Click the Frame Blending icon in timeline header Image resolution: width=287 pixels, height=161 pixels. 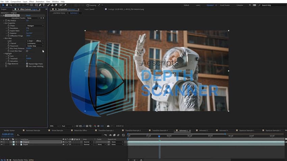coord(114,135)
